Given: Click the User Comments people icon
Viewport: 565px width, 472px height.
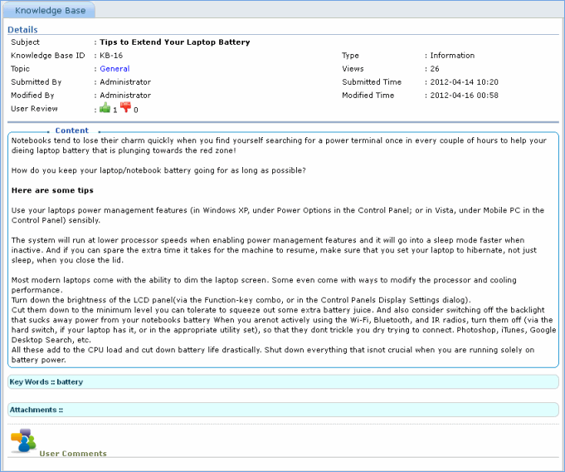Looking at the screenshot, I should pyautogui.click(x=23, y=441).
